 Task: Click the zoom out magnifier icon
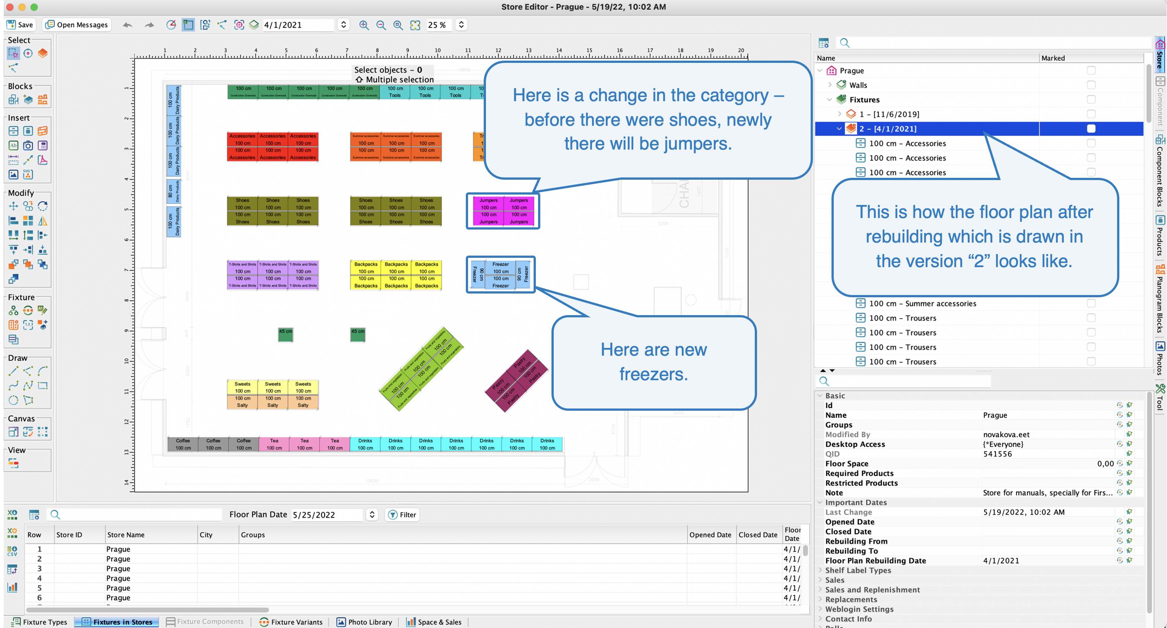381,25
